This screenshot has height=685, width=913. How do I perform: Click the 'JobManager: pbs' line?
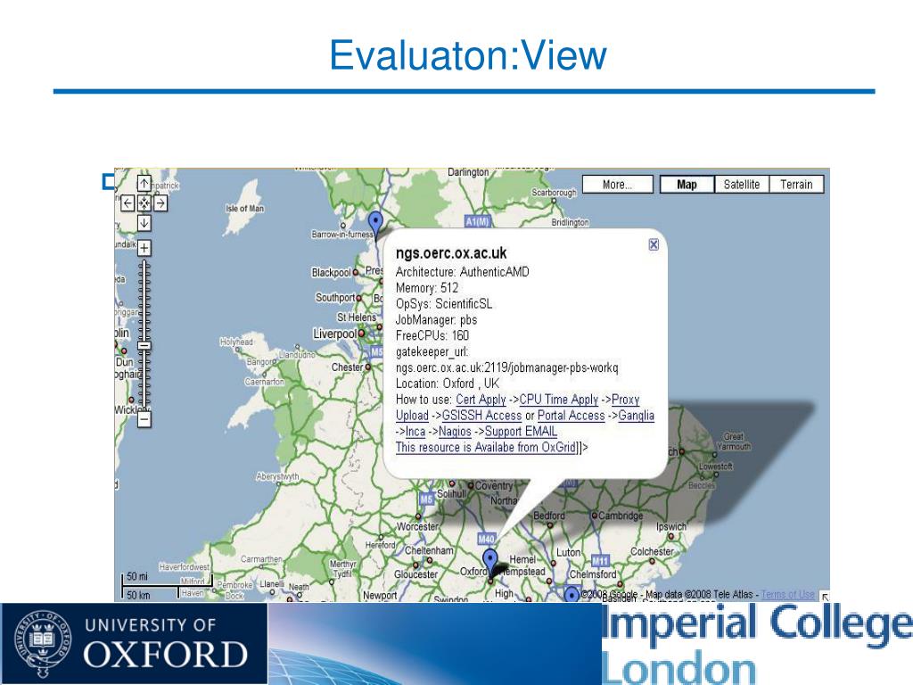pyautogui.click(x=436, y=320)
